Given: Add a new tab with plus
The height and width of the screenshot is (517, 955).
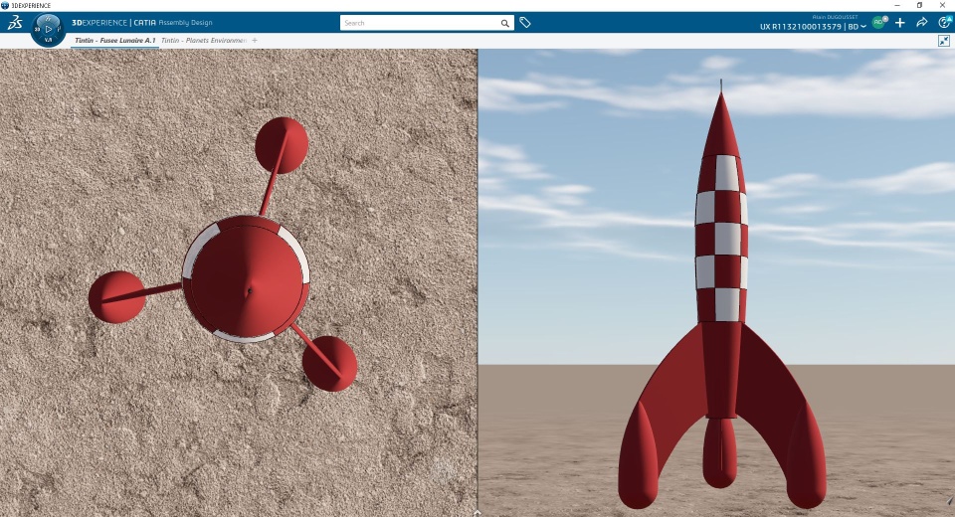Looking at the screenshot, I should pos(255,40).
